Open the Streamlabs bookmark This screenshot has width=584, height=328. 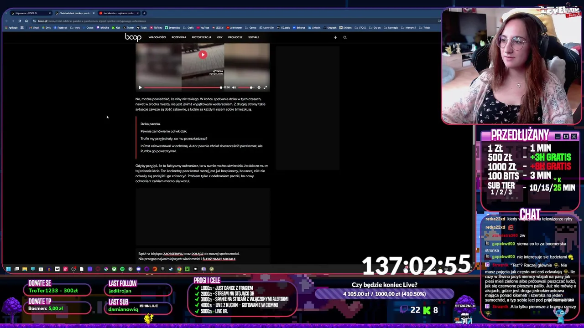[172, 28]
